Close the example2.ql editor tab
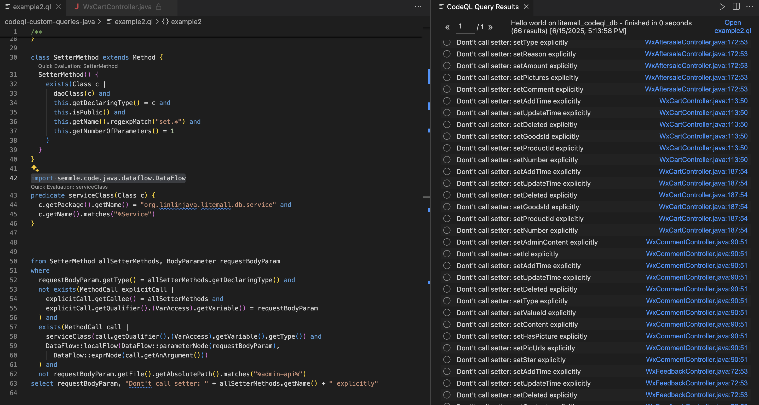 [x=58, y=7]
